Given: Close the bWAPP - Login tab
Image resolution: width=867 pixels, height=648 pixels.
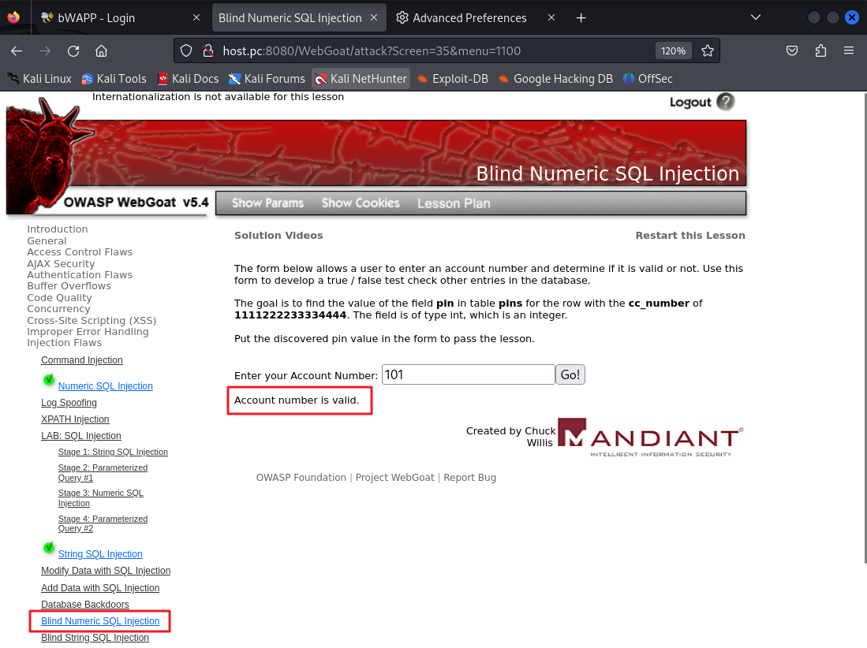Looking at the screenshot, I should (x=196, y=17).
